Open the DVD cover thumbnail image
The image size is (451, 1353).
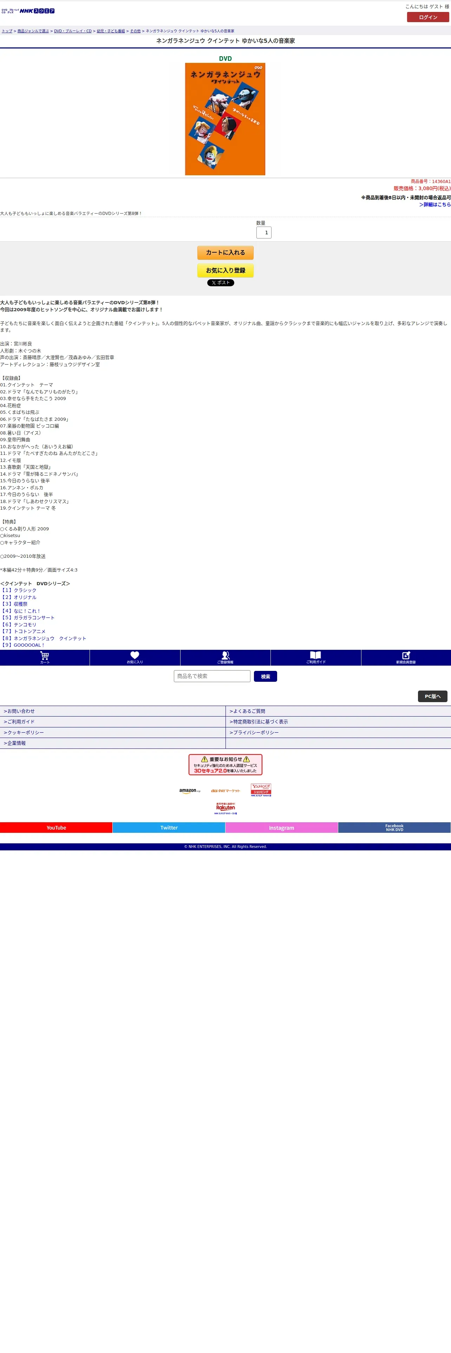coord(225,119)
